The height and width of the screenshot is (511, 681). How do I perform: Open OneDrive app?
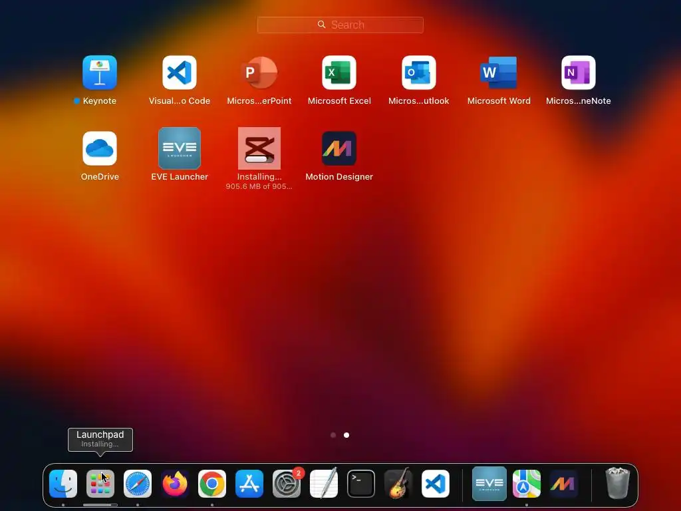pyautogui.click(x=100, y=148)
